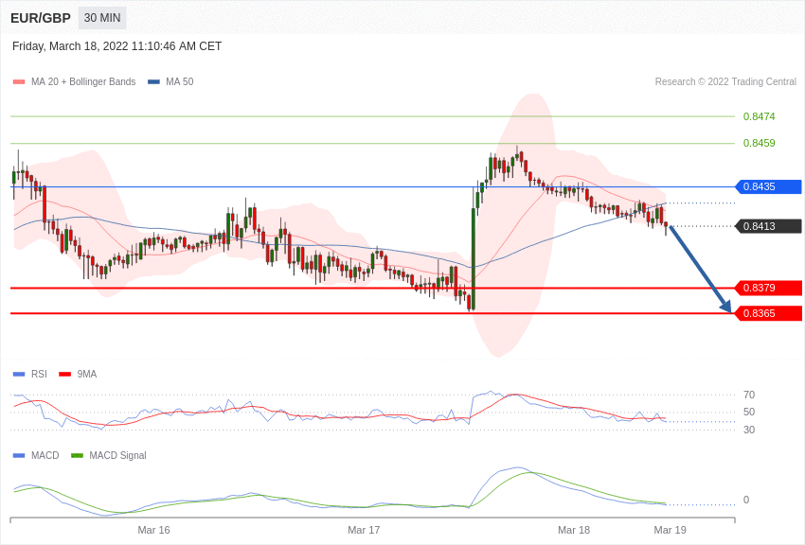The width and height of the screenshot is (805, 545).
Task: Click the black 0.8413 current price tag
Action: [769, 226]
